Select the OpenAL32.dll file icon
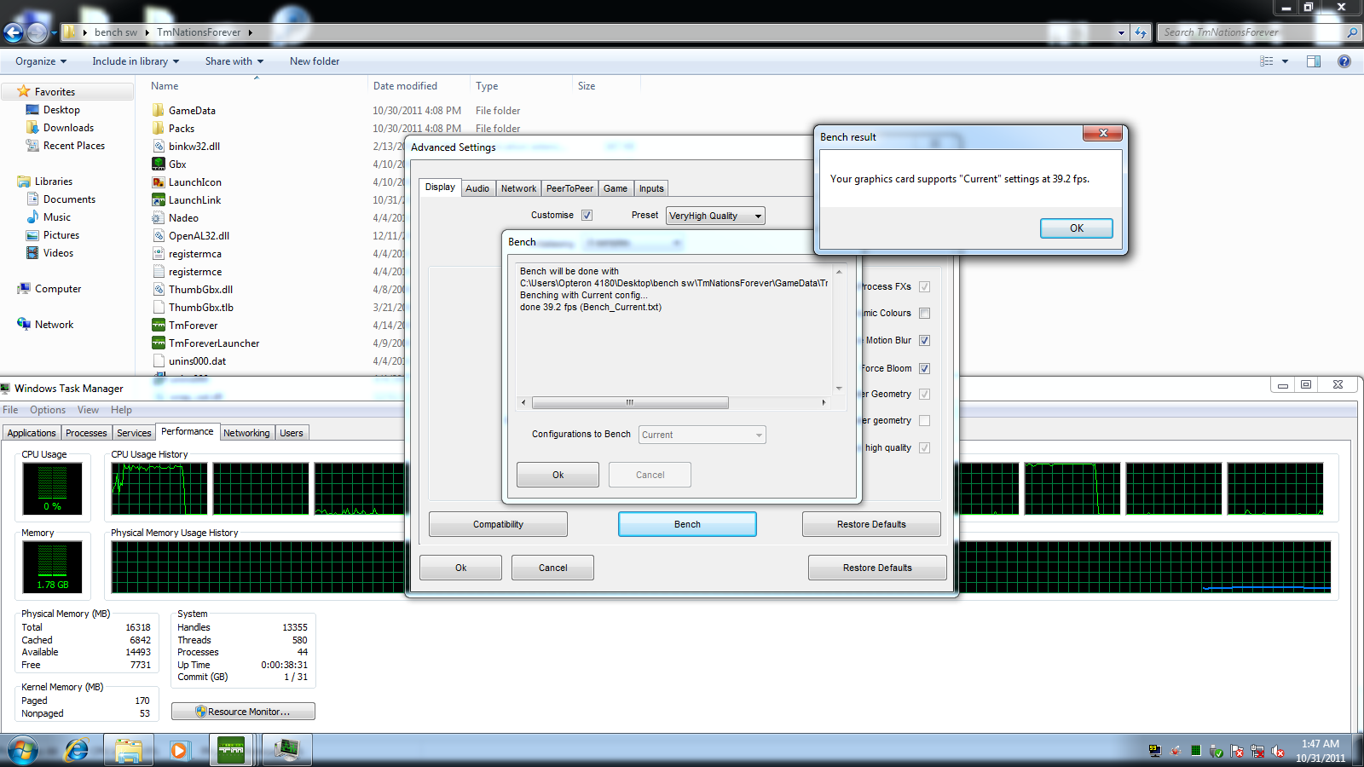Image resolution: width=1364 pixels, height=767 pixels. (159, 235)
